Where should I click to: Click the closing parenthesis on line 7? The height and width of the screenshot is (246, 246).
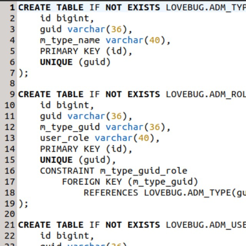click(x=21, y=73)
